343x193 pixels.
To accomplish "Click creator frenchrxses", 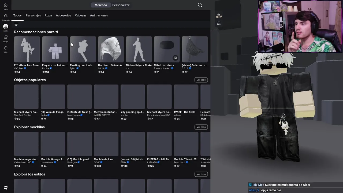I will point(74,115).
